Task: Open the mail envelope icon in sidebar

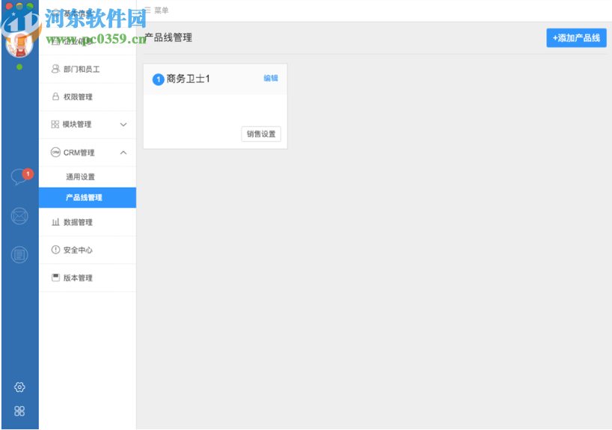Action: coord(19,216)
